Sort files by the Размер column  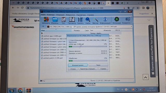[x=77, y=30]
